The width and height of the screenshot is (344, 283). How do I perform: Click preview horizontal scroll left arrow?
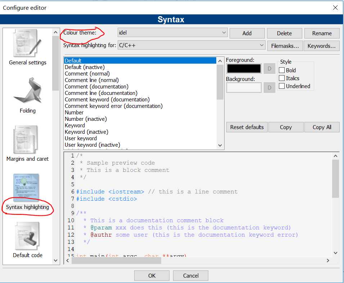point(68,260)
